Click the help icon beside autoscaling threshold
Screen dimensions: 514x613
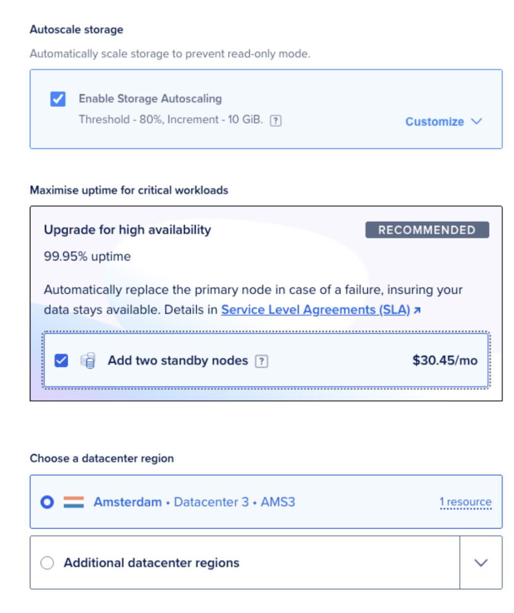276,121
